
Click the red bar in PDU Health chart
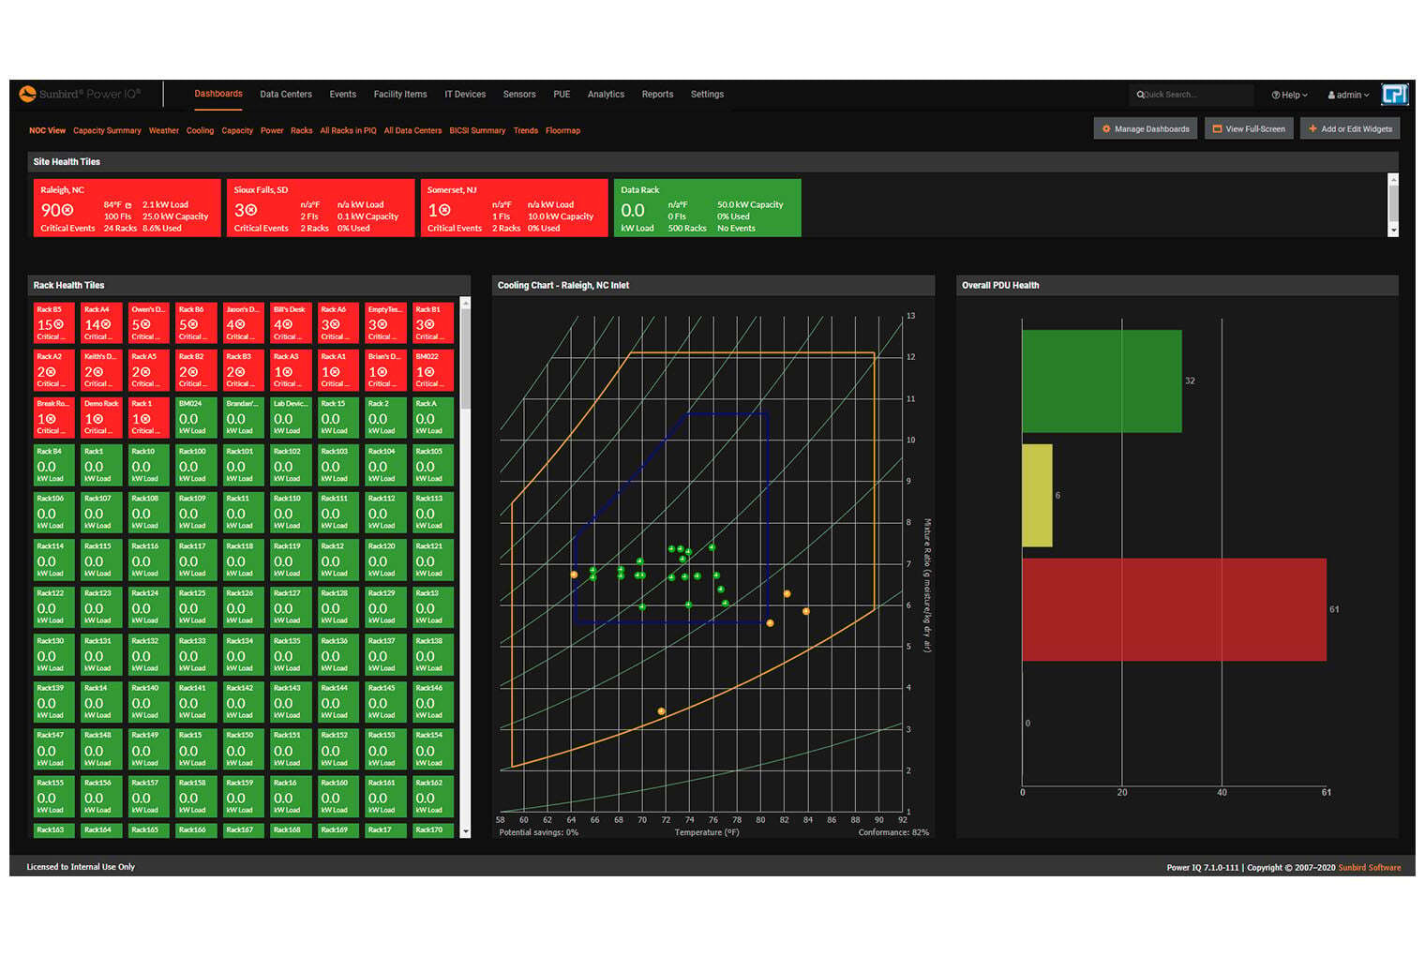click(x=1173, y=609)
